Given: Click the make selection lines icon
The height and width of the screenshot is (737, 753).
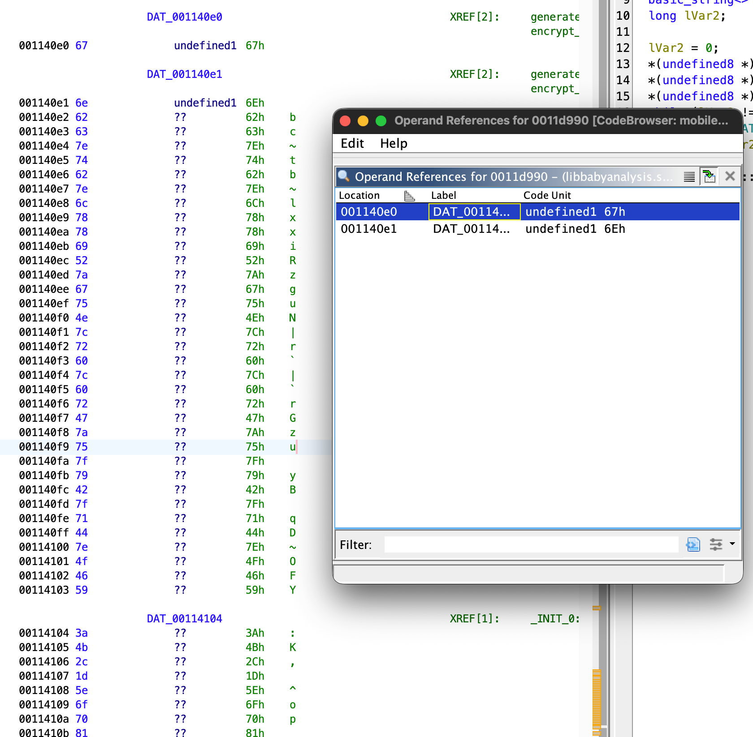Looking at the screenshot, I should click(689, 176).
